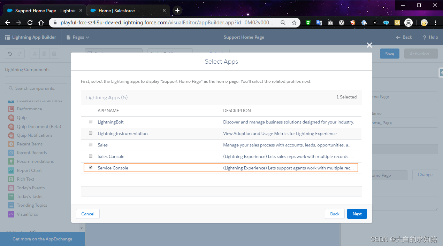This screenshot has width=443, height=246.
Task: Click the browser home icon
Action: [x=41, y=23]
